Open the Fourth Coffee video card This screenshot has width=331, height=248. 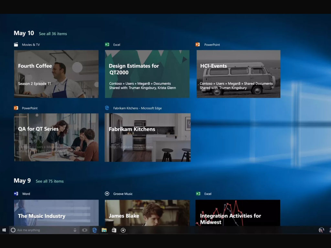56,74
